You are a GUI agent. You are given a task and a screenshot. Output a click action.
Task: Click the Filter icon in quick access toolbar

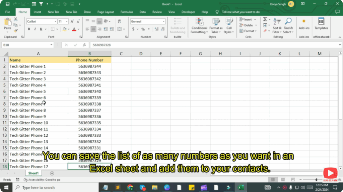41,4
